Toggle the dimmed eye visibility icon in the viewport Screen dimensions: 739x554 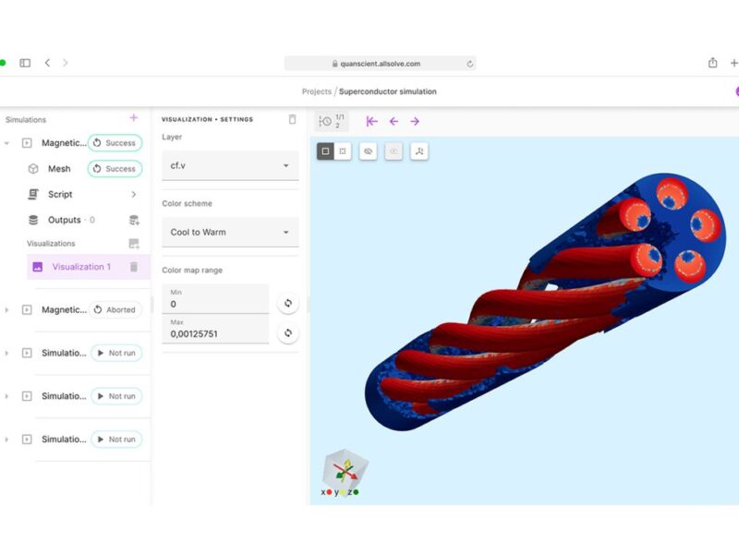pos(394,151)
